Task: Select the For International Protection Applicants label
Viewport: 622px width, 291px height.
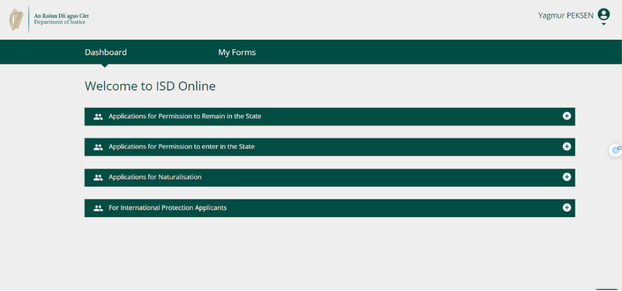Action: [167, 208]
